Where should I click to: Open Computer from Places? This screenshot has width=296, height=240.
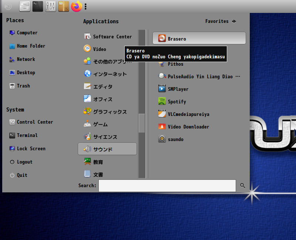click(x=23, y=33)
